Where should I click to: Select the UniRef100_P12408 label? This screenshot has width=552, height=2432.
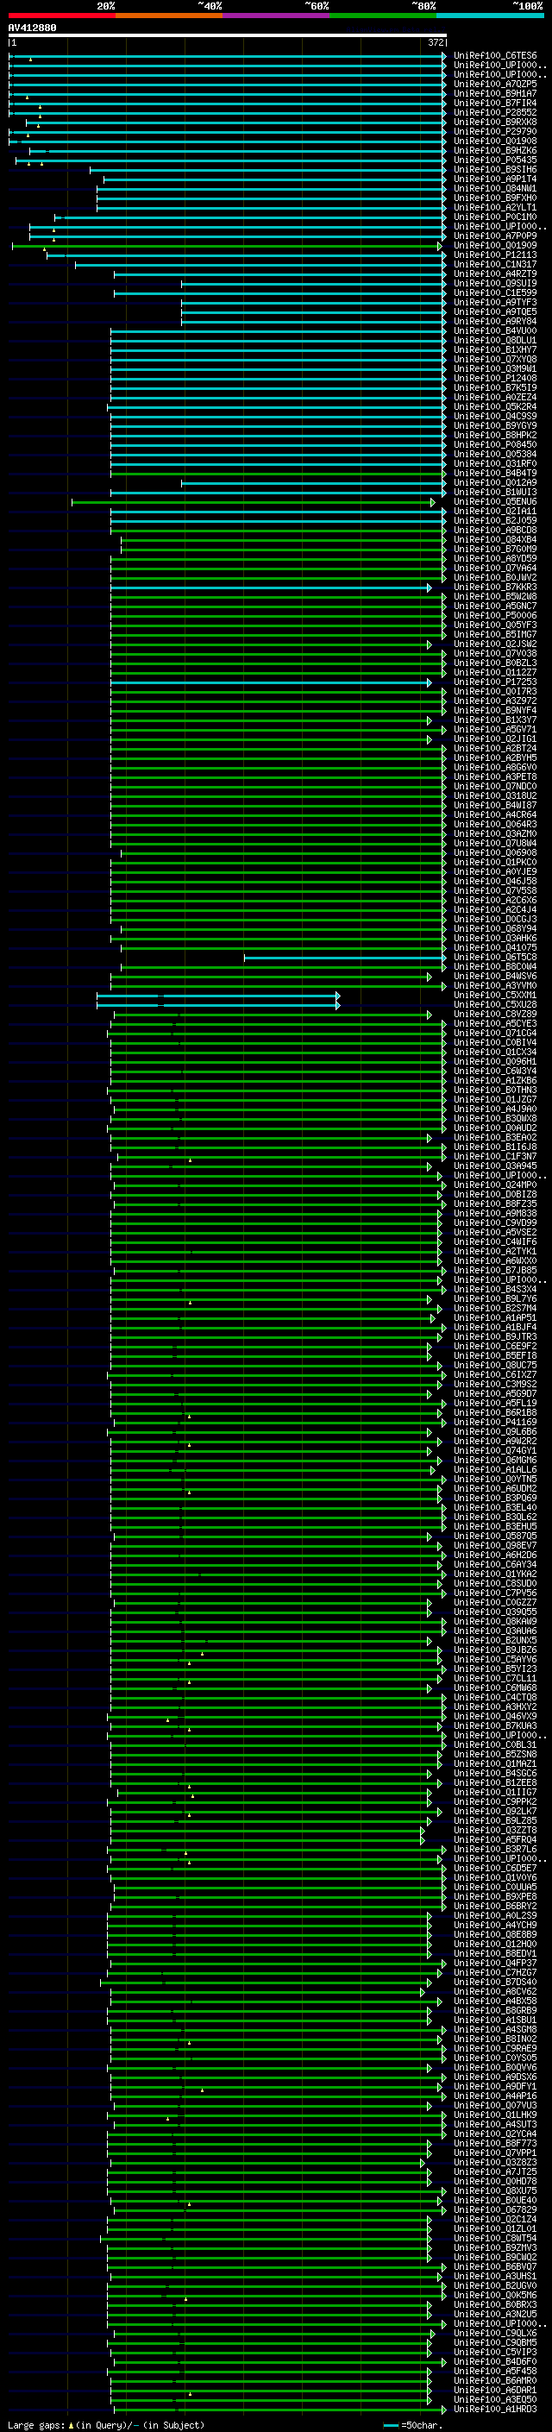495,379
